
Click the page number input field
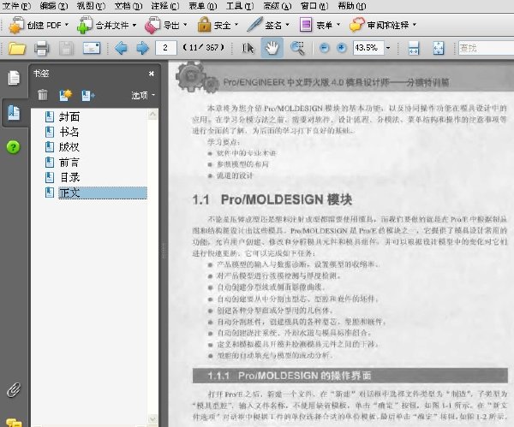[166, 48]
